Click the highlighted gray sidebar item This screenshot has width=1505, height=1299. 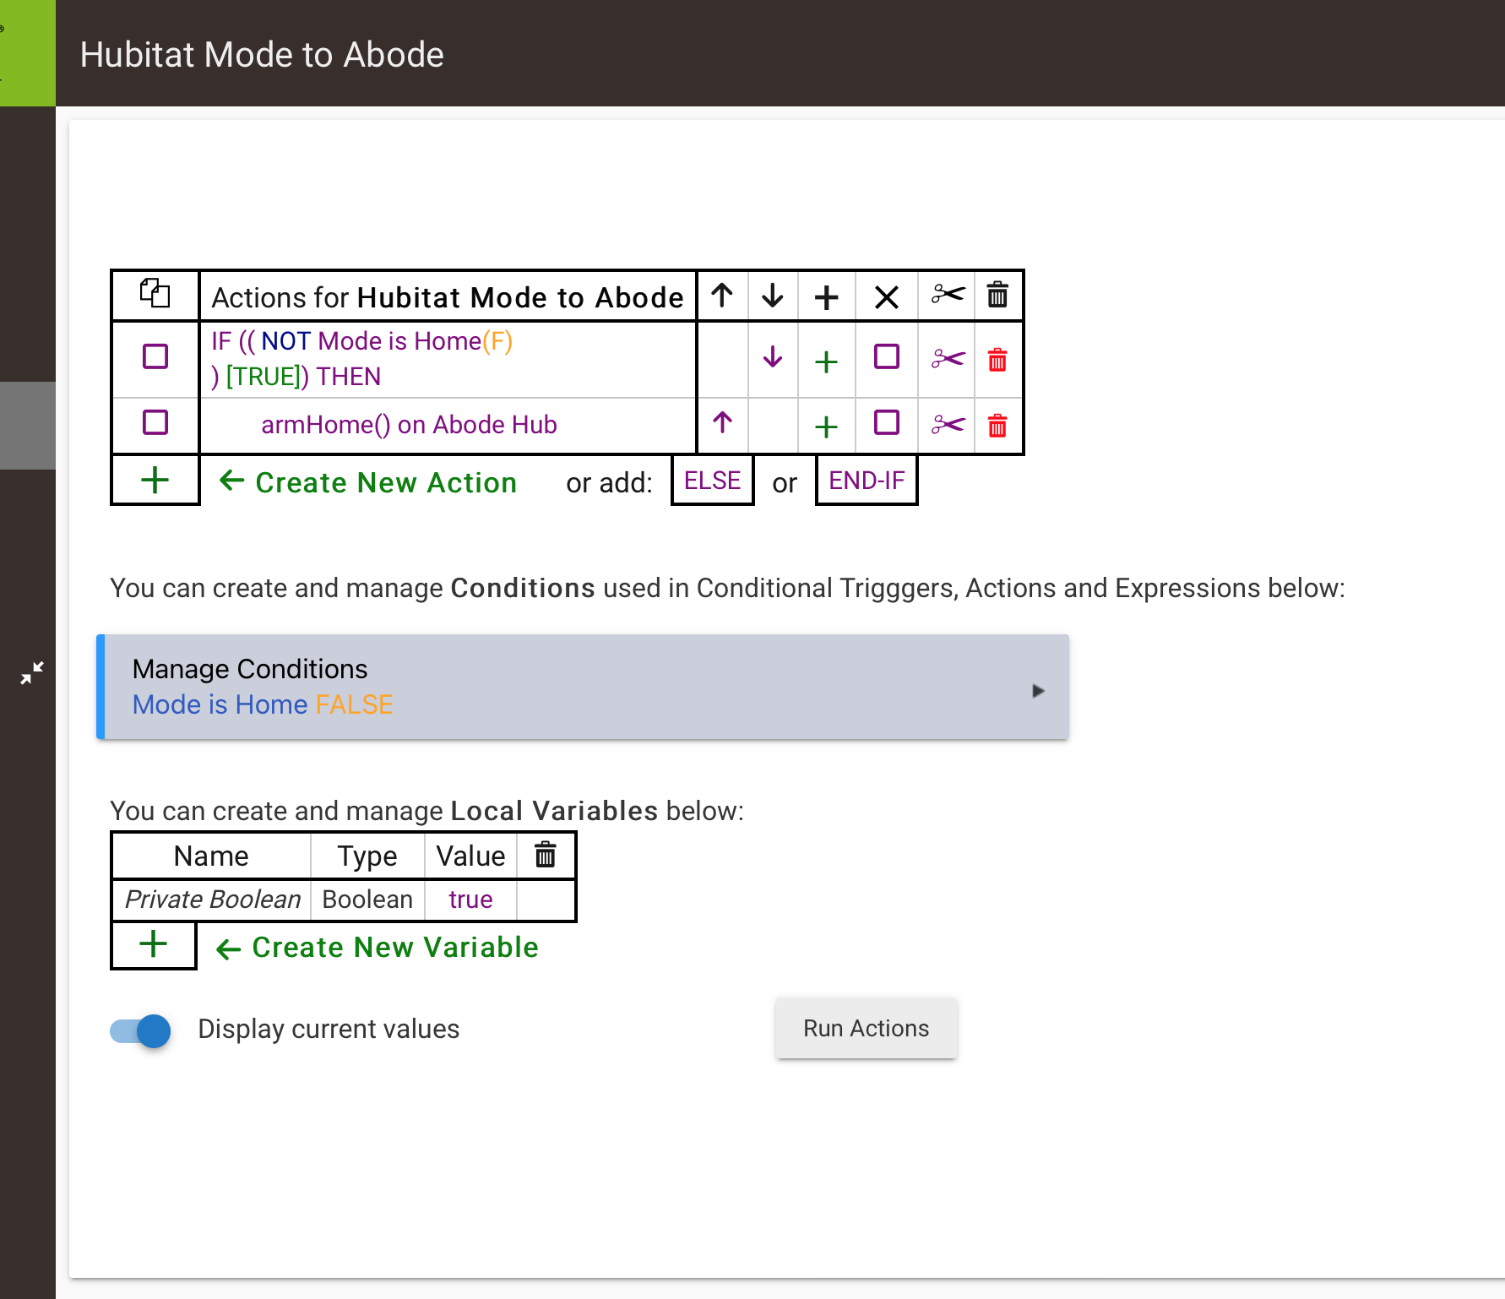pos(28,425)
